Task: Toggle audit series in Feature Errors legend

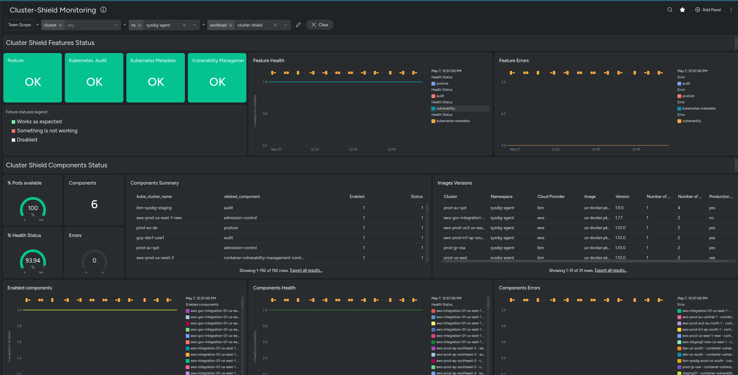Action: pyautogui.click(x=684, y=83)
